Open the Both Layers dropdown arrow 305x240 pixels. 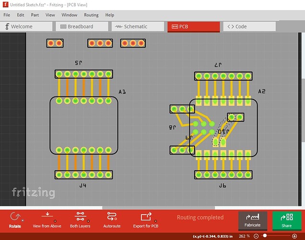pyautogui.click(x=88, y=221)
